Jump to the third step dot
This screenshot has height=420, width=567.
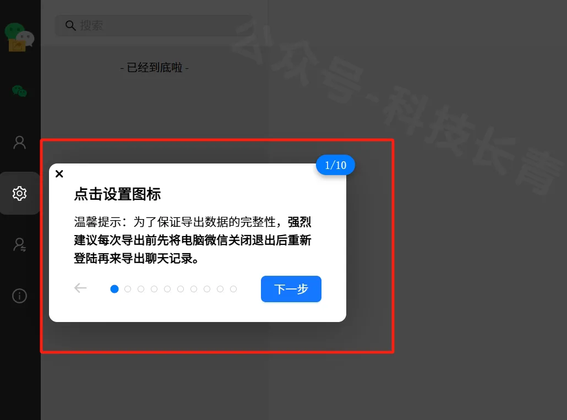click(x=141, y=289)
